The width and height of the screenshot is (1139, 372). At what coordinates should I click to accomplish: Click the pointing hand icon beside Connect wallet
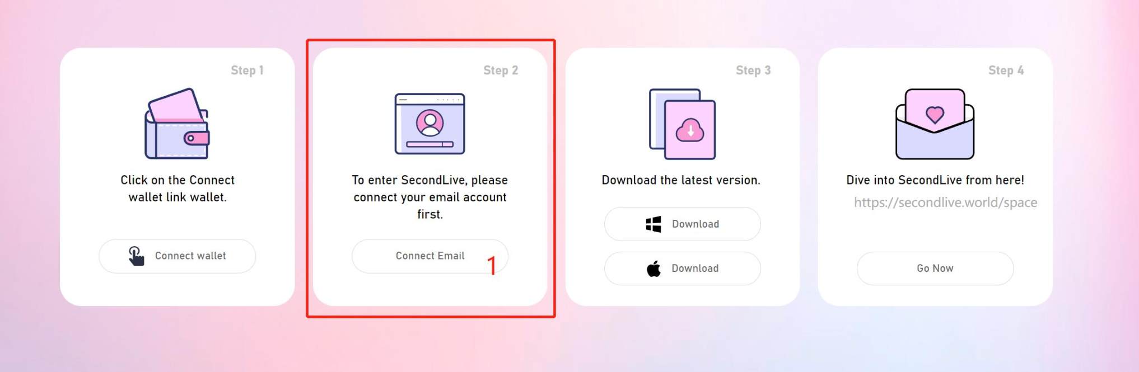pos(136,256)
